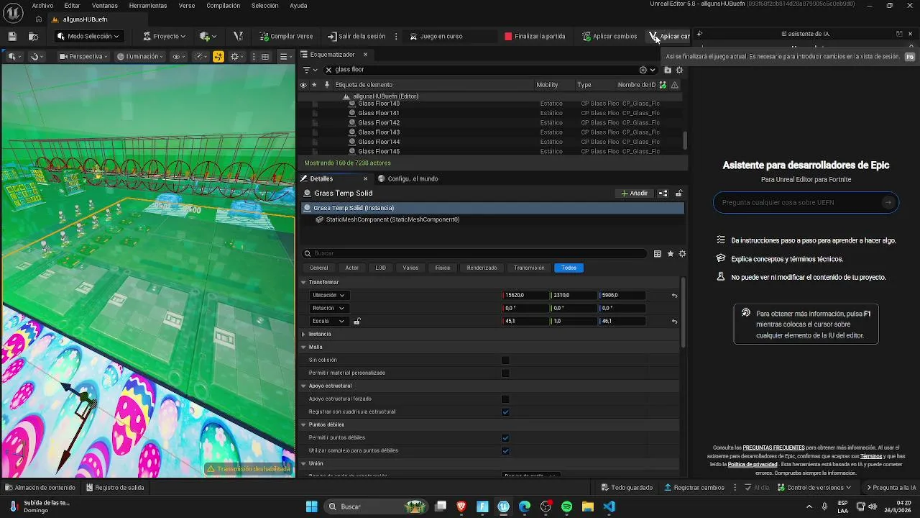Toggle Details favorites star icon
The image size is (920, 518).
coord(671,253)
